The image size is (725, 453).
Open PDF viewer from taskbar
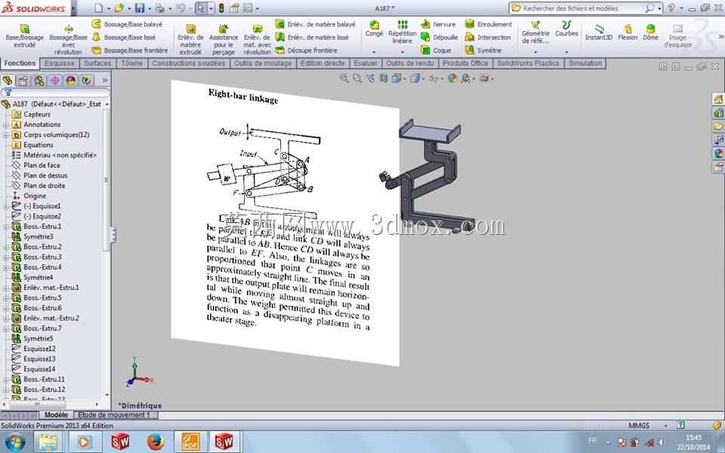tap(190, 442)
